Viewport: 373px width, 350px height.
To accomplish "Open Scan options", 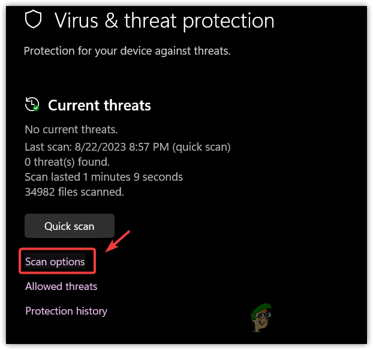I will (x=55, y=262).
